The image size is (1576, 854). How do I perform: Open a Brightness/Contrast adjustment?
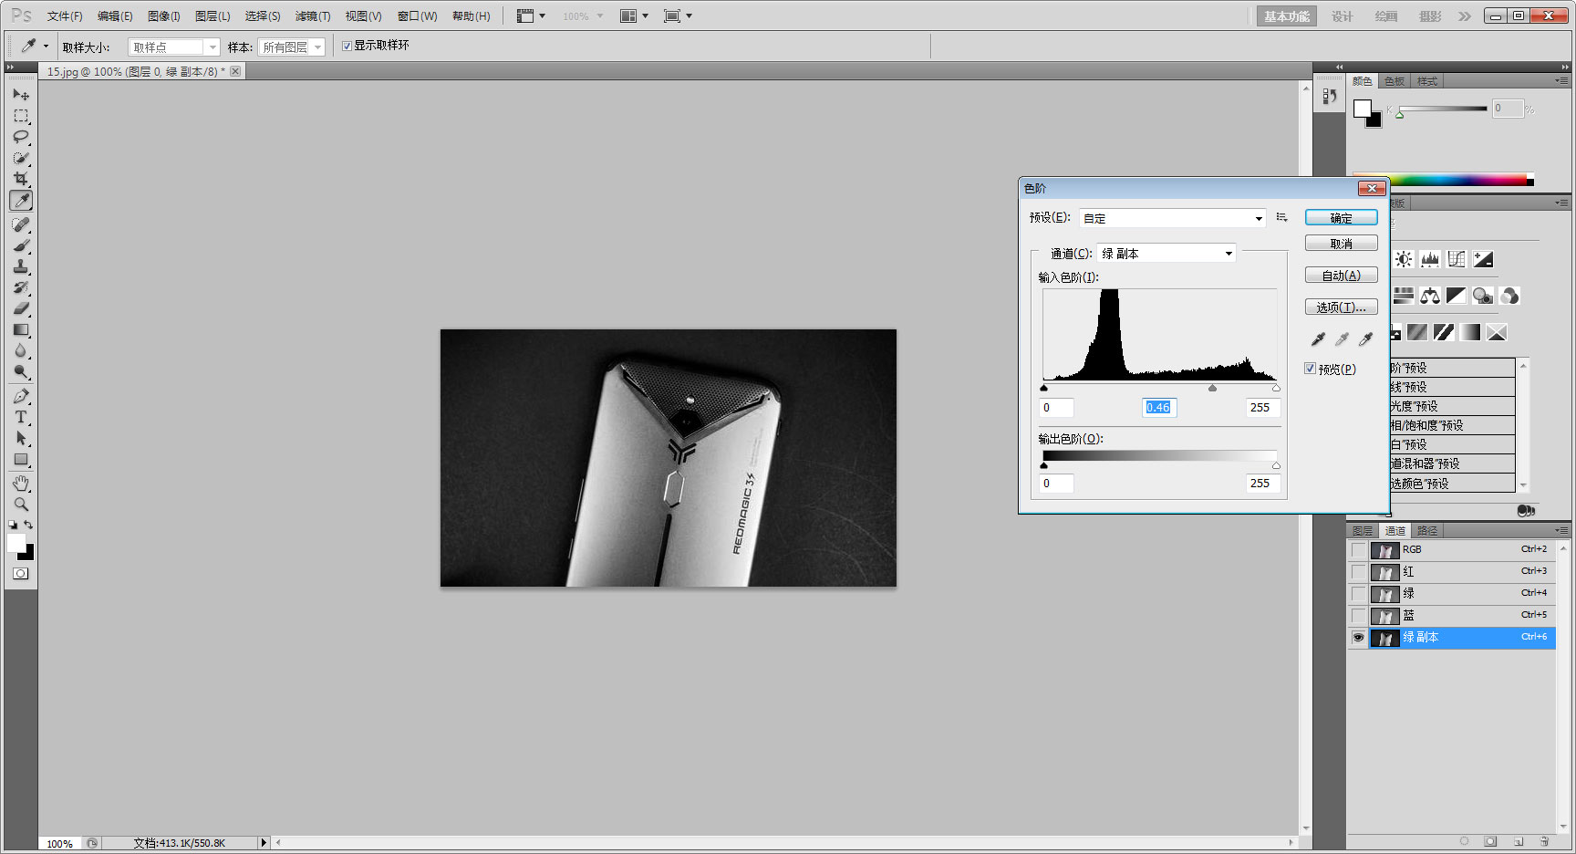coord(1405,258)
